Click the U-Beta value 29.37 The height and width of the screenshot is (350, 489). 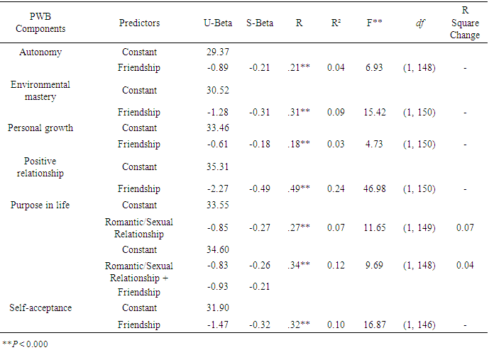pos(214,52)
